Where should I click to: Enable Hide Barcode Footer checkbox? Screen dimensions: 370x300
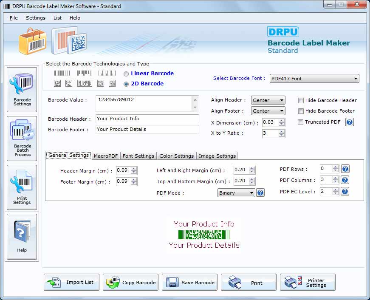301,111
